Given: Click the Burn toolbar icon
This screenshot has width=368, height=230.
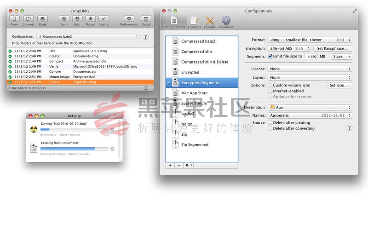Looking at the screenshot, I should (64, 19).
